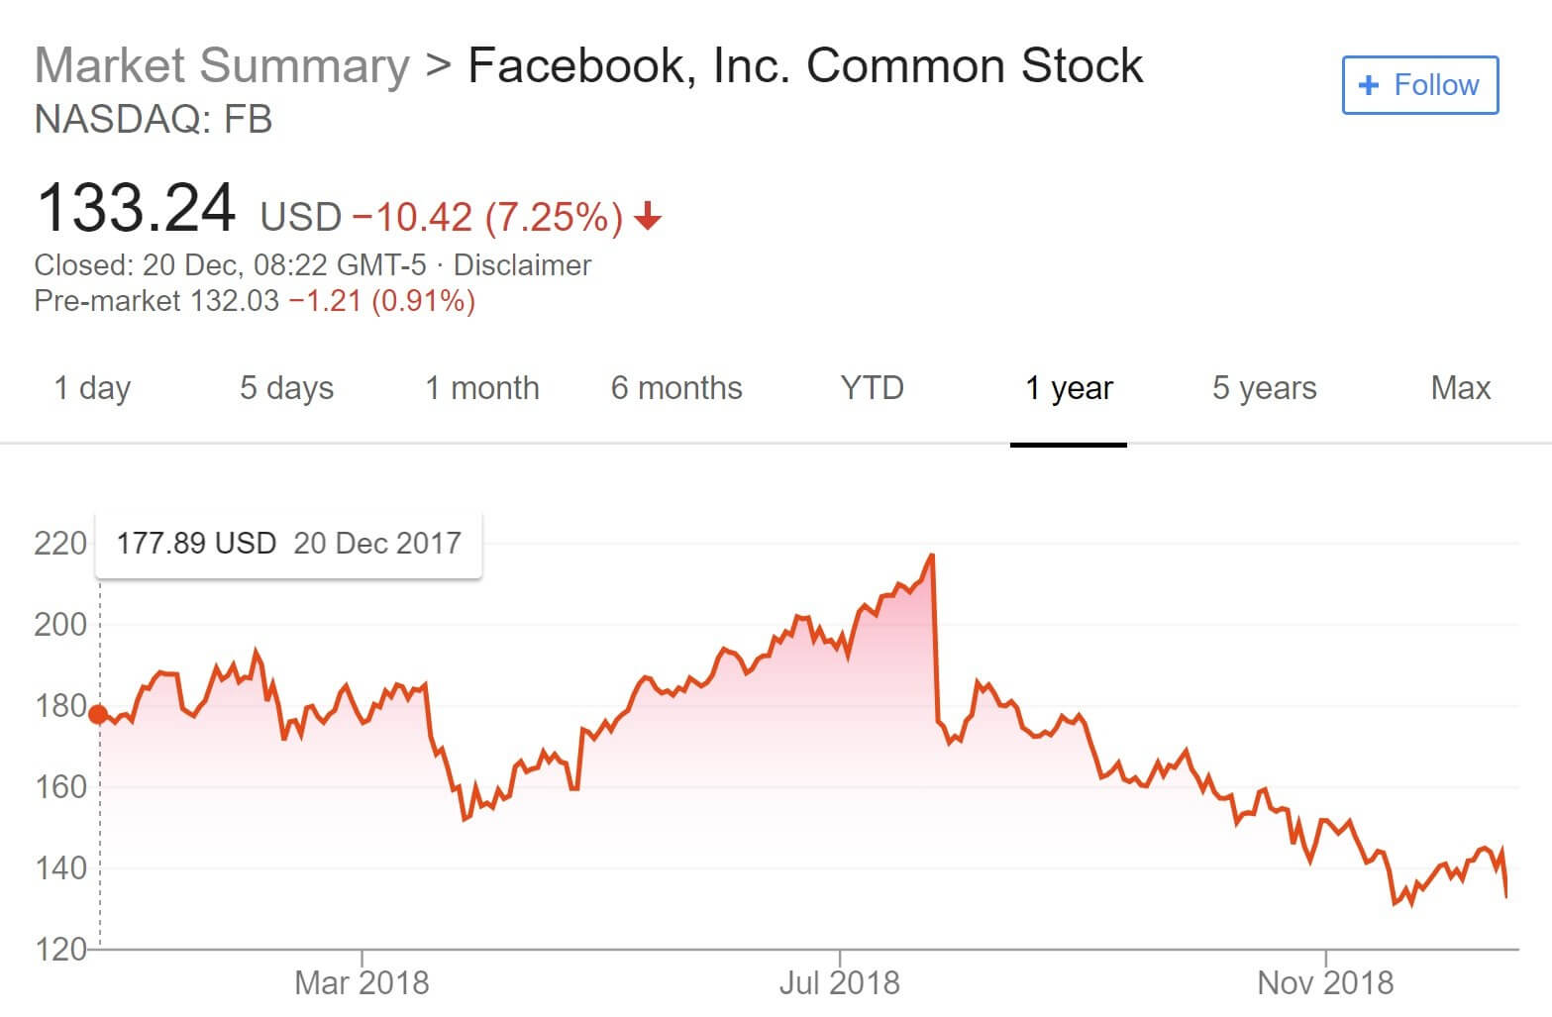Click the Follow button
Screen dimensions: 1552x1017
pyautogui.click(x=1419, y=85)
